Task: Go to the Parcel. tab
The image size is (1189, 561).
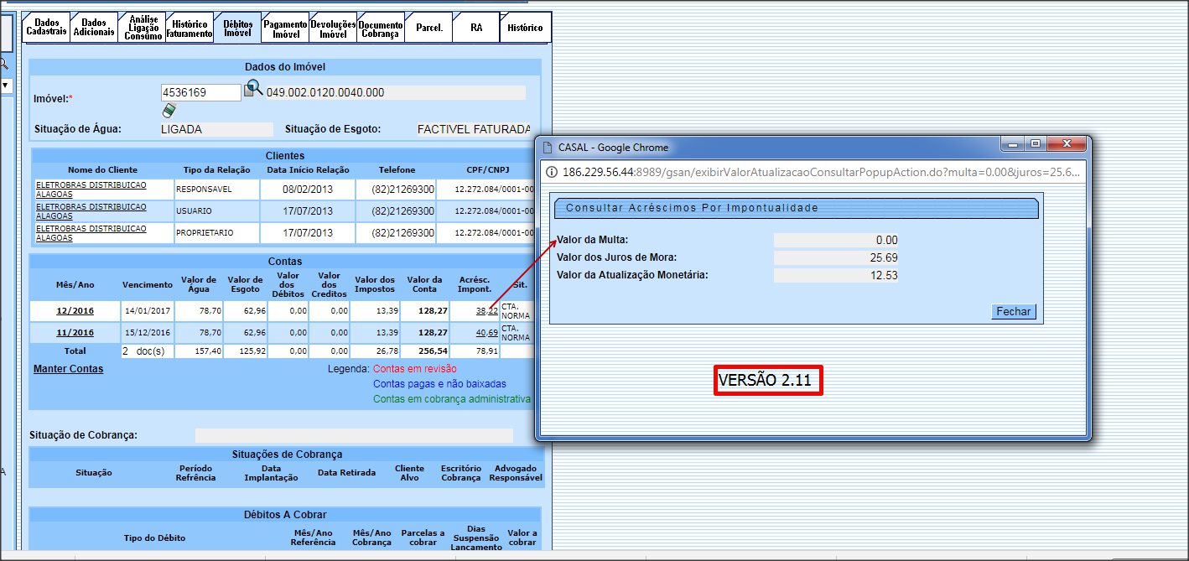Action: pos(428,28)
